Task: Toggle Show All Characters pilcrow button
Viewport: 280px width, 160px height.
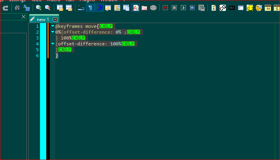Action: point(90,8)
